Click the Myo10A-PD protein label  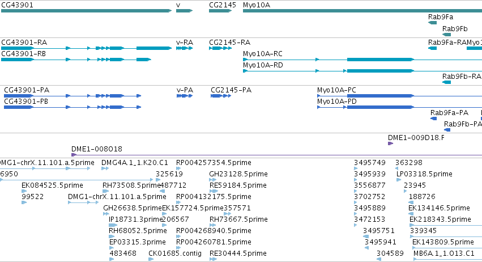337,102
